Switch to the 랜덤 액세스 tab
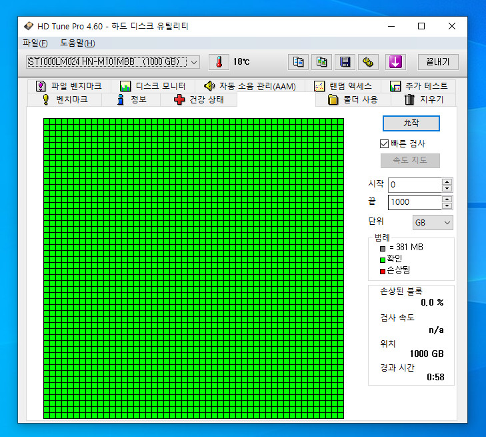Viewport: 486px width, 437px height. click(343, 86)
